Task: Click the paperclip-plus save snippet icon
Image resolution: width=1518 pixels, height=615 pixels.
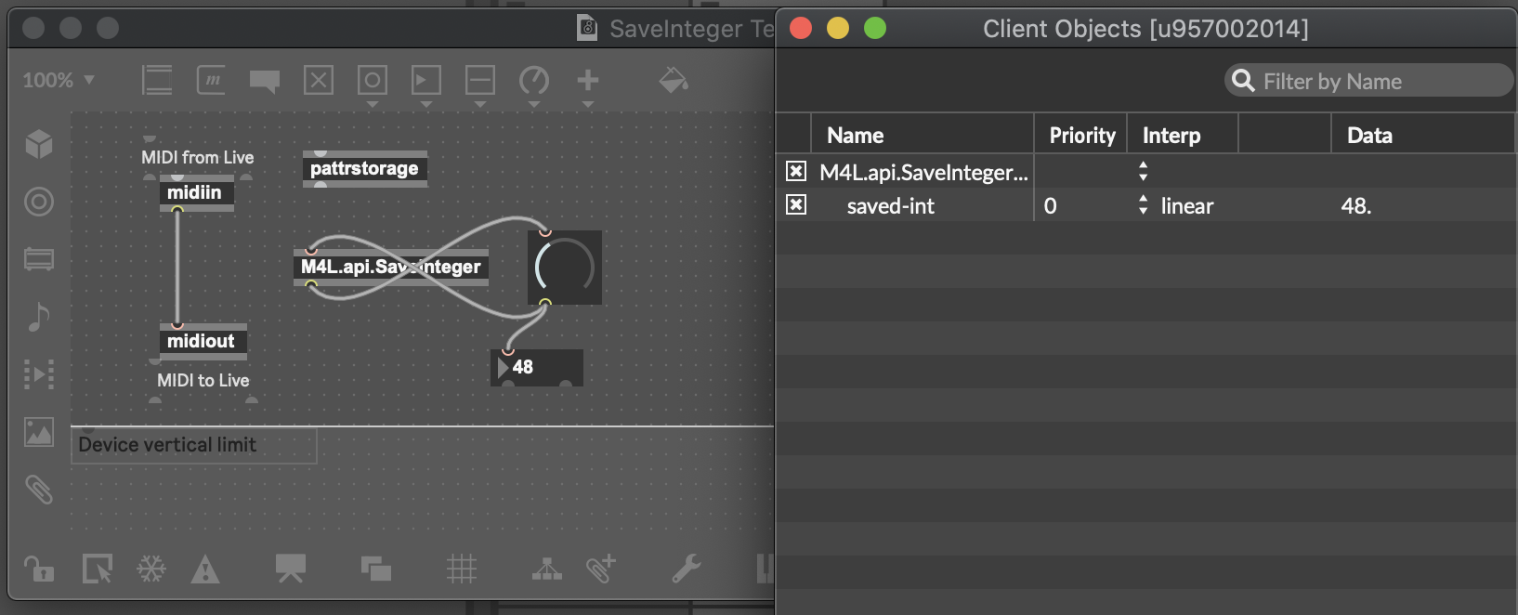Action: coord(601,569)
